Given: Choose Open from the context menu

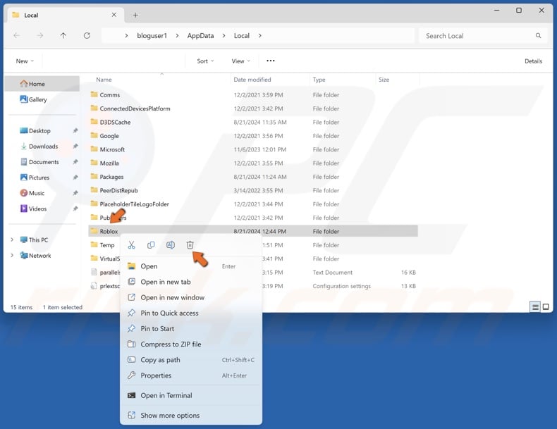Looking at the screenshot, I should [191, 266].
